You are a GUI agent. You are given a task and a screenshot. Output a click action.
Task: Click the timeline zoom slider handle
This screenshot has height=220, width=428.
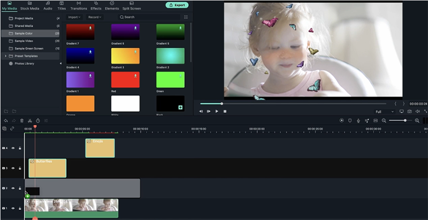click(405, 120)
